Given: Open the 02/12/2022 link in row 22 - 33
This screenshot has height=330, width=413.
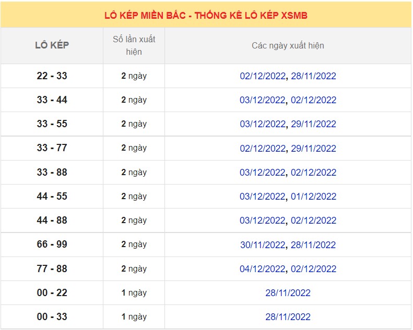Looking at the screenshot, I should pyautogui.click(x=263, y=76).
